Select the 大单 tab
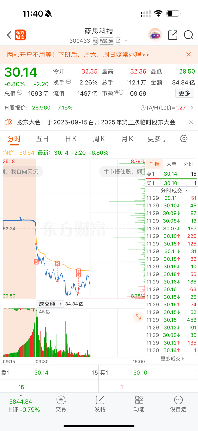The image size is (198, 431). 171,164
